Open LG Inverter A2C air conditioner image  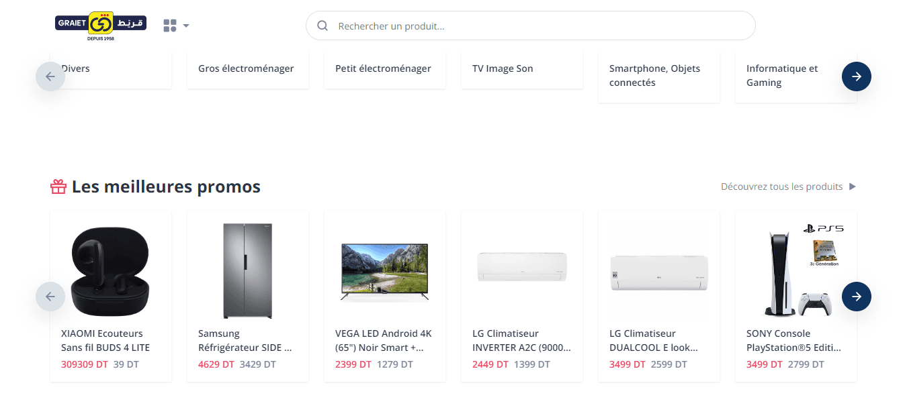point(522,267)
